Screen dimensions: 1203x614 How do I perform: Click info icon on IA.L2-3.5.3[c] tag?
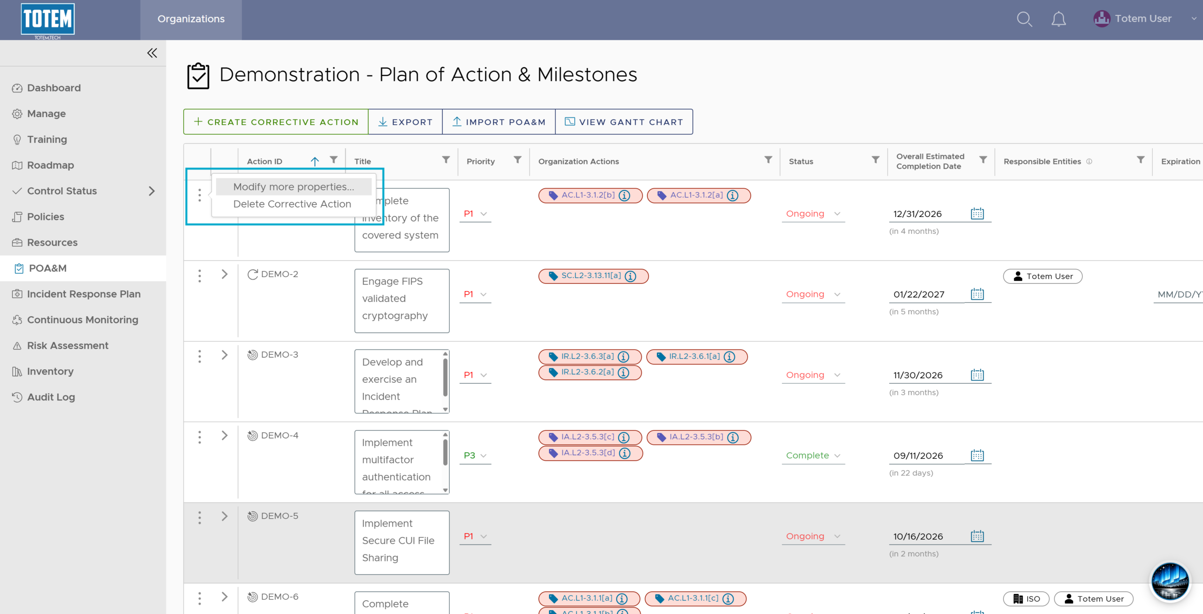point(624,437)
